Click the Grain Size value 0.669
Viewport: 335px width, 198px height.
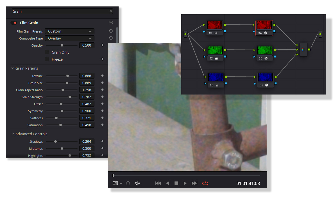pyautogui.click(x=87, y=83)
